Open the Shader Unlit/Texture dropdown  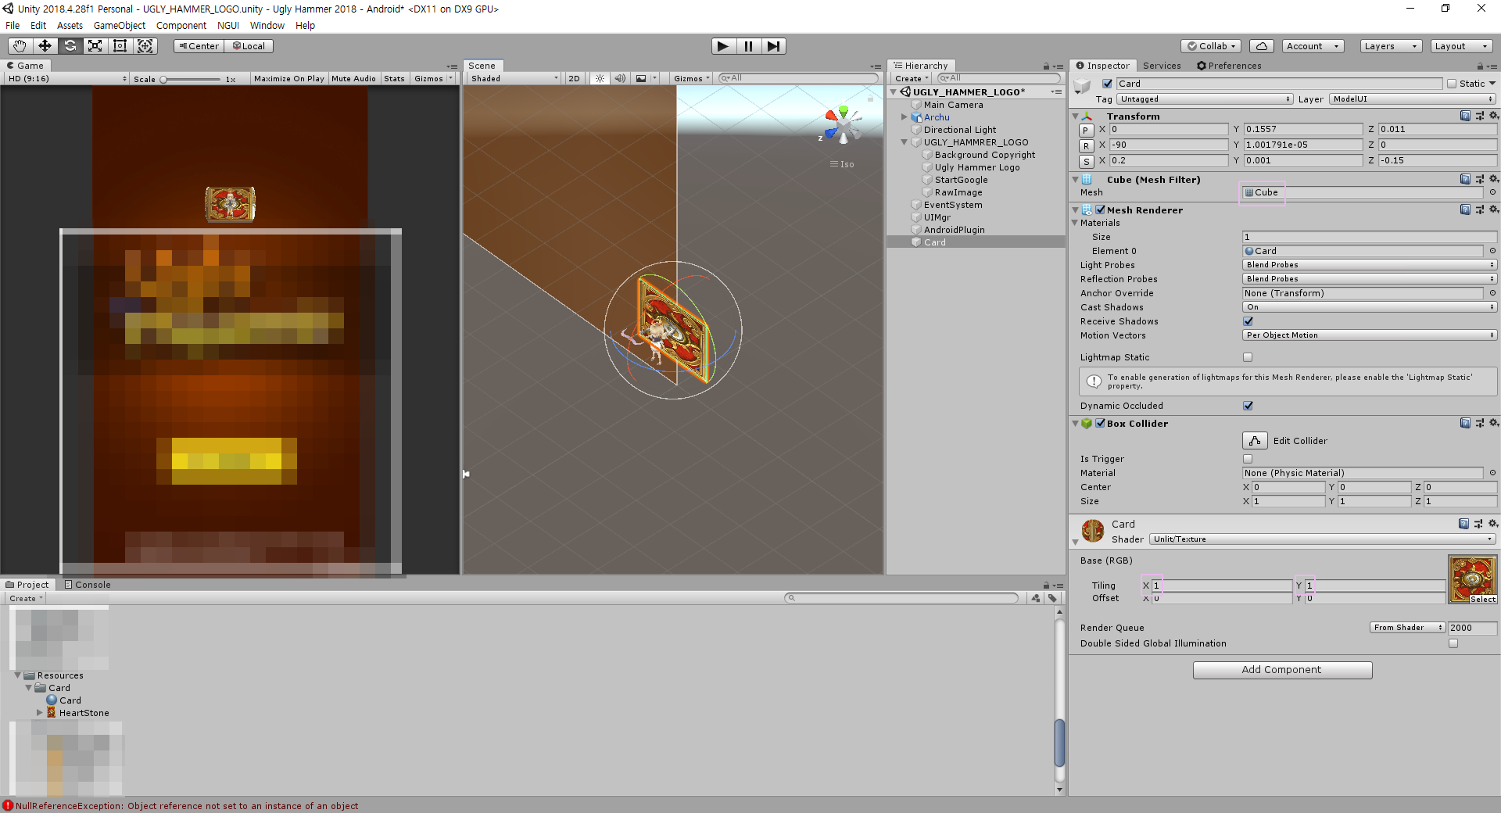coord(1323,539)
